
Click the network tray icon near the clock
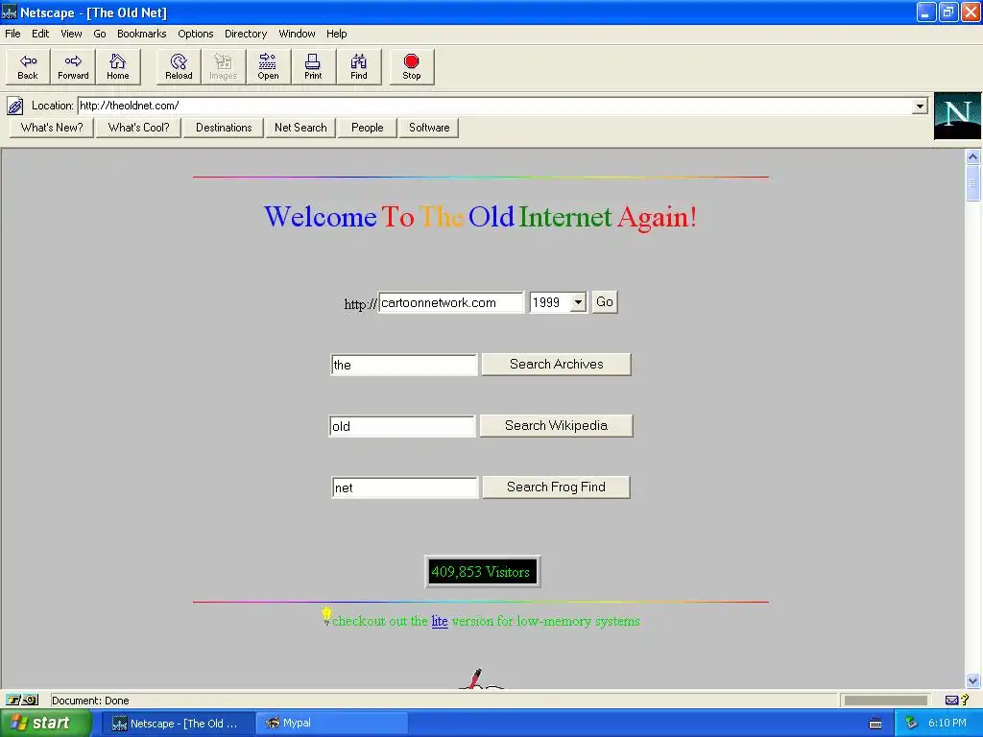point(911,723)
